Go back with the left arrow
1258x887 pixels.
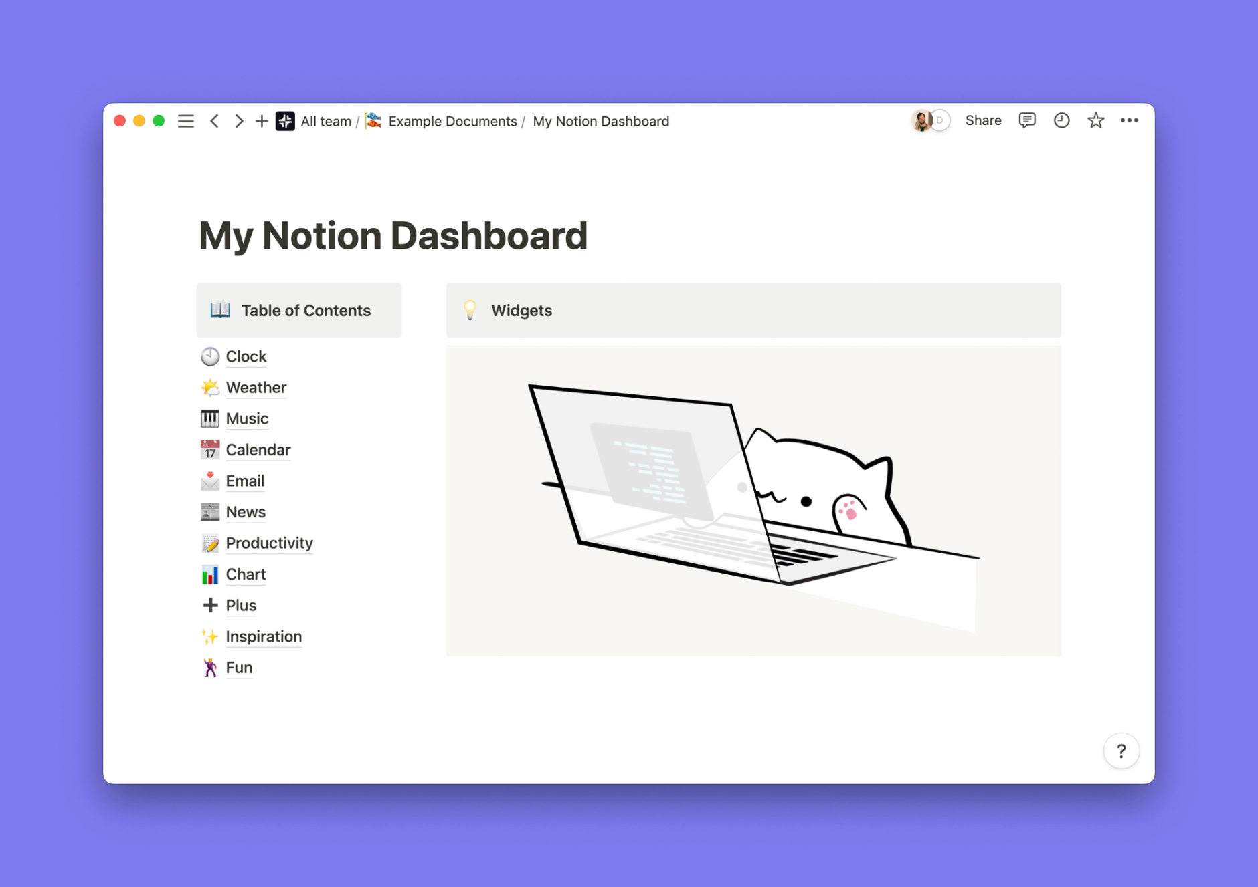pyautogui.click(x=214, y=121)
